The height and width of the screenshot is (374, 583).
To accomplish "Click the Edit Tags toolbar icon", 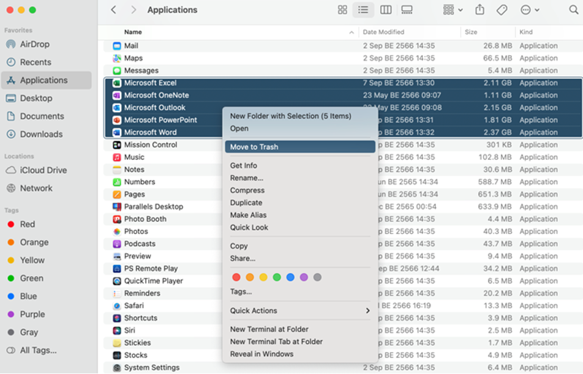I will [x=502, y=10].
